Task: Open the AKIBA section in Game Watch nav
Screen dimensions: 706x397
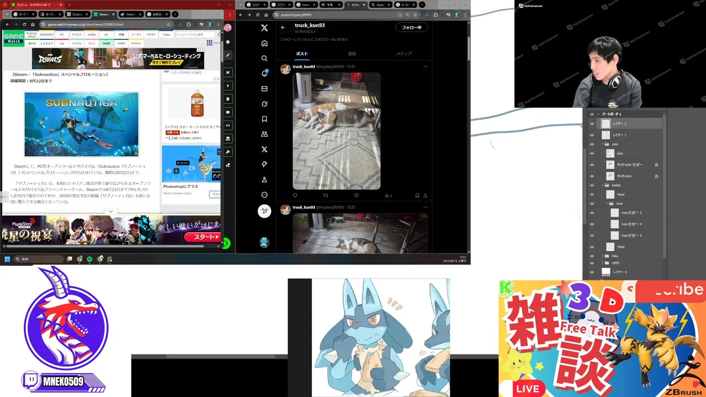Action: (x=92, y=35)
